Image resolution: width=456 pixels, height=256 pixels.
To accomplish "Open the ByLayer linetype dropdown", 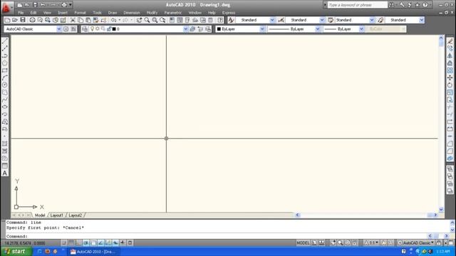I will click(318, 29).
